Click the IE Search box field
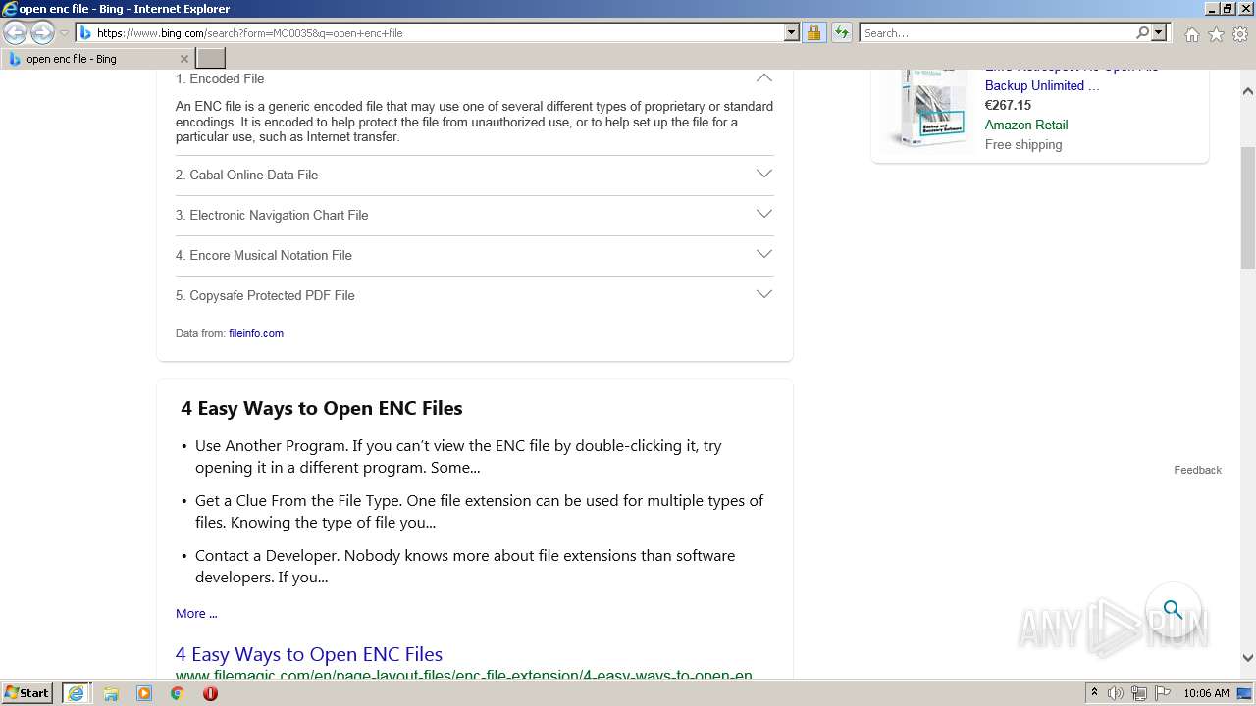Viewport: 1256px width, 706px height. 997,33
